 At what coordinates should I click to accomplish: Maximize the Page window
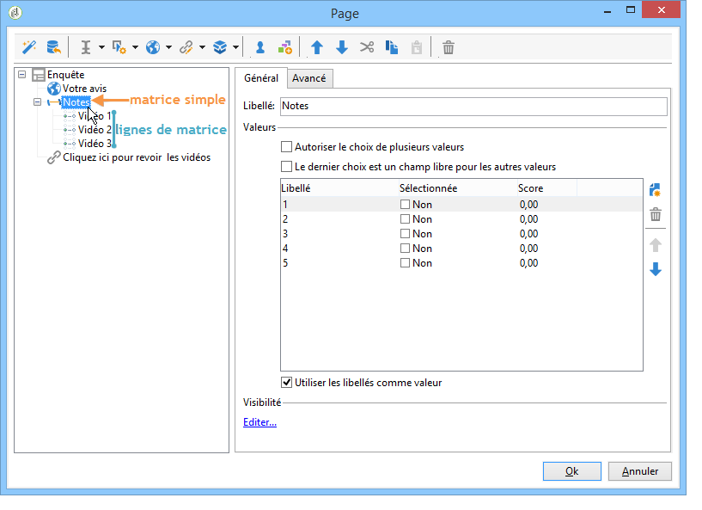point(631,9)
